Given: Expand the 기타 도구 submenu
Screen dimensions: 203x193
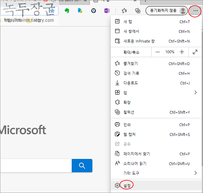Looking at the screenshot, I should pos(156,173).
